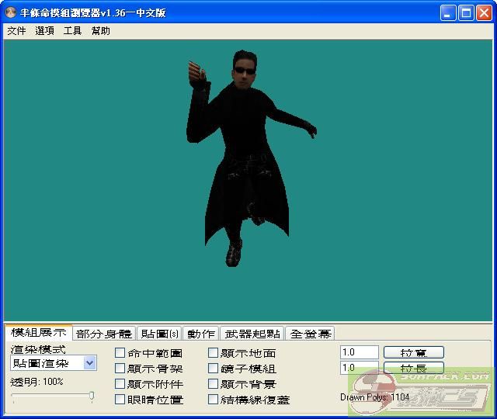Switch to the 全螢幕 tab
This screenshot has height=419, width=497.
click(x=309, y=334)
